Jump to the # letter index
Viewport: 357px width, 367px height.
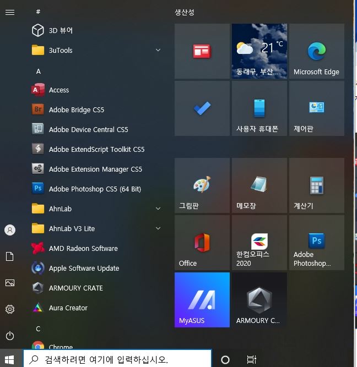coord(38,12)
